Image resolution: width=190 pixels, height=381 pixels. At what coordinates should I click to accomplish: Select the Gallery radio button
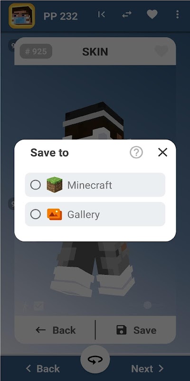(x=36, y=214)
